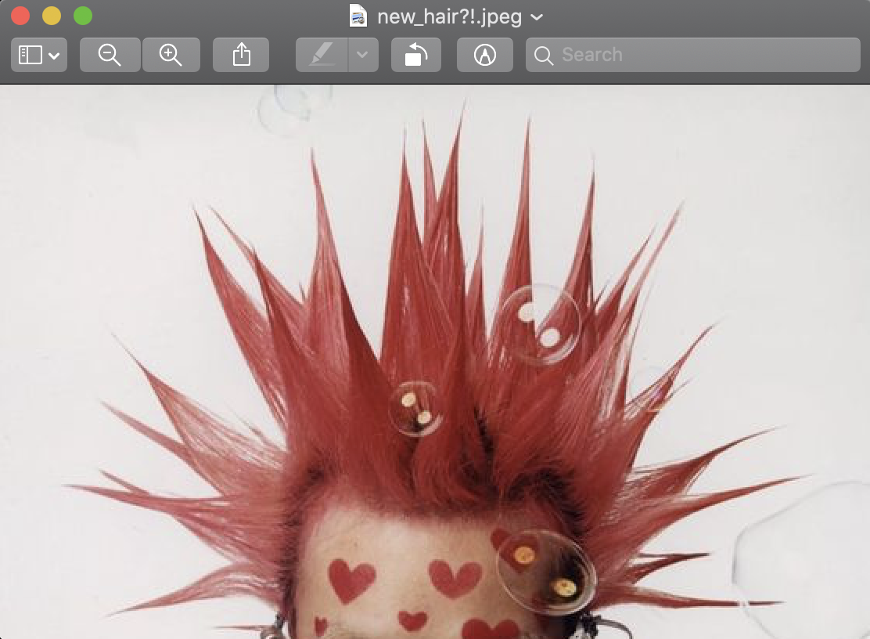Select the highlight pen tool

(322, 55)
